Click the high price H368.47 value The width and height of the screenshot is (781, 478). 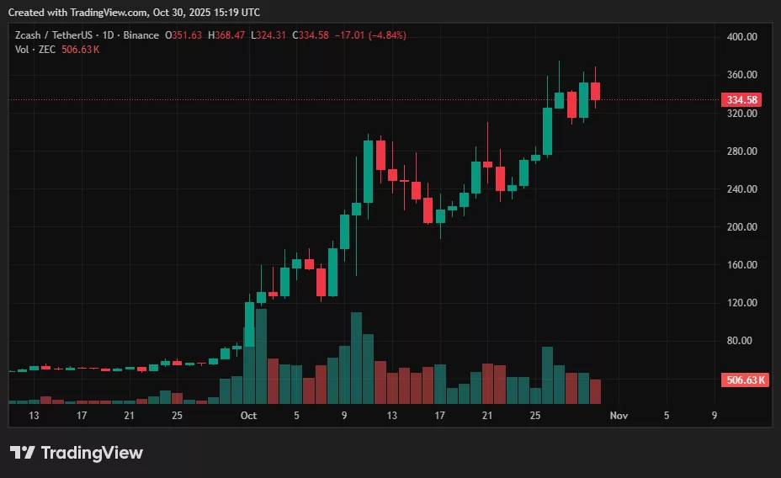[x=227, y=35]
